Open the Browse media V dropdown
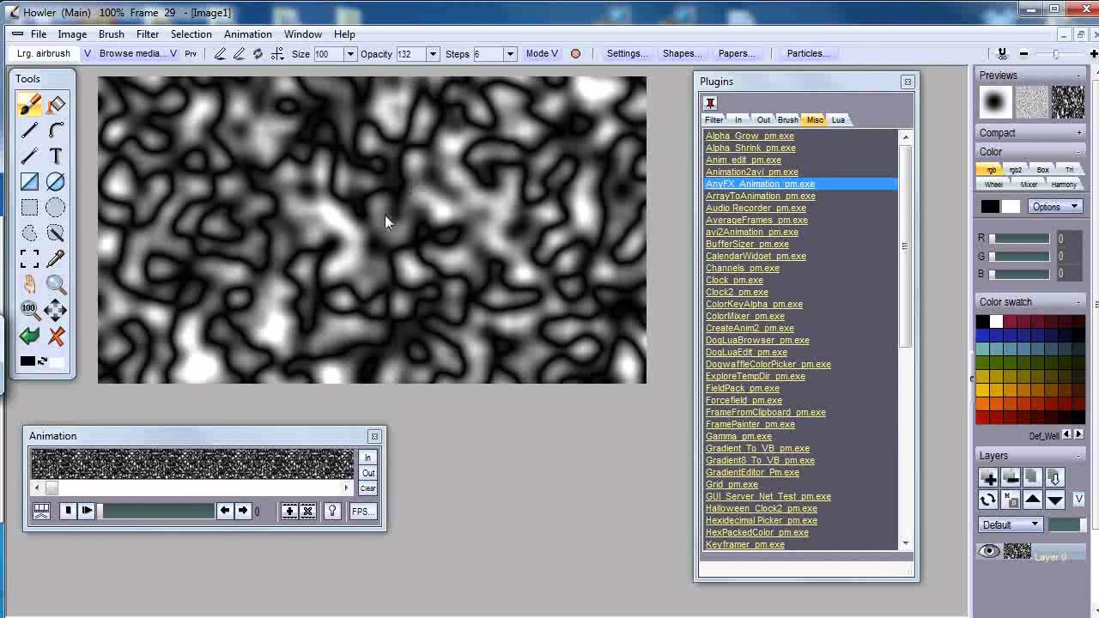Viewport: 1099px width, 618px height. [x=173, y=53]
